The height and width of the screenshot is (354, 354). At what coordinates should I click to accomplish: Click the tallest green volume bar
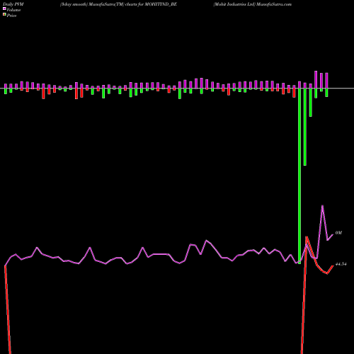299,176
